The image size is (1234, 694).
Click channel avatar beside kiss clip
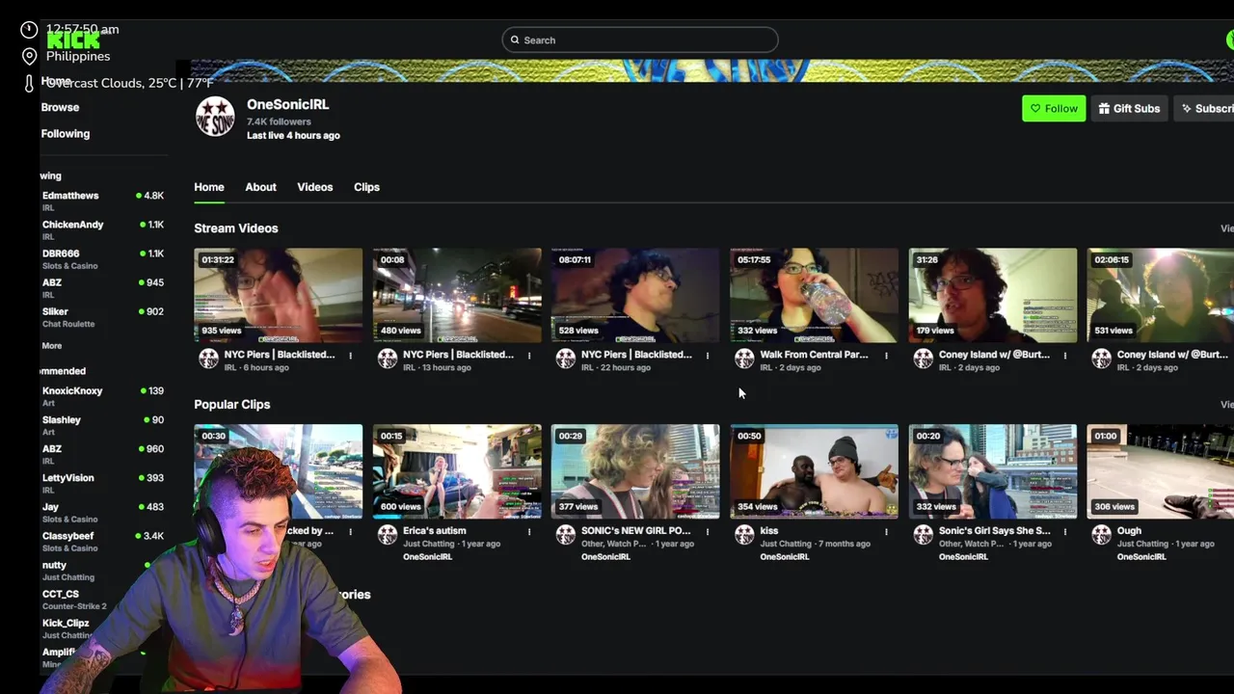(744, 535)
